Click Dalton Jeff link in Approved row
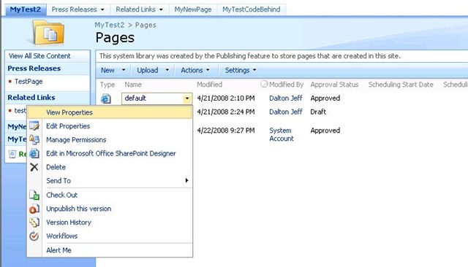 point(286,98)
